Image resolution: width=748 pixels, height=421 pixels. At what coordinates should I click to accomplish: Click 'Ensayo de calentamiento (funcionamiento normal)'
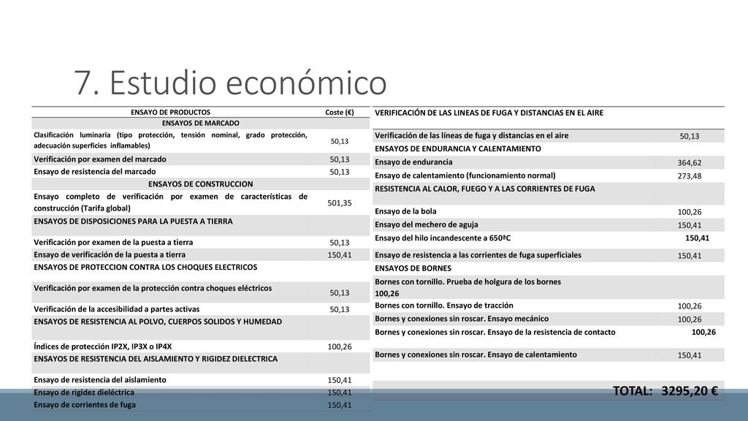(x=465, y=175)
